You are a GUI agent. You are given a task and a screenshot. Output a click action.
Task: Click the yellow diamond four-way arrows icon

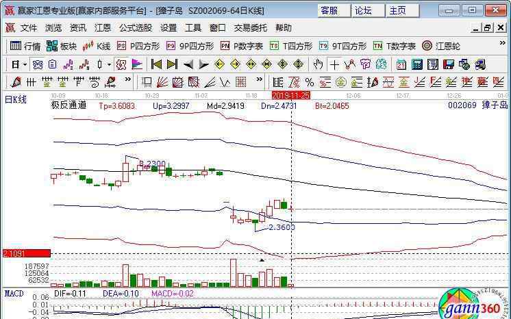pyautogui.click(x=282, y=64)
